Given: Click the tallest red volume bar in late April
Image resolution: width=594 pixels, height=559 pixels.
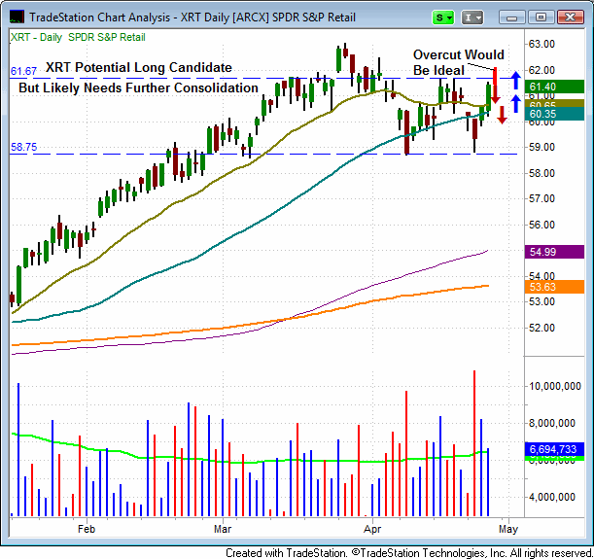Looking at the screenshot, I should tap(474, 443).
